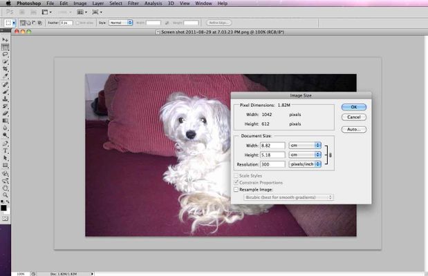The image size is (428, 276).
Task: Select the Brush tool
Action: click(6, 92)
